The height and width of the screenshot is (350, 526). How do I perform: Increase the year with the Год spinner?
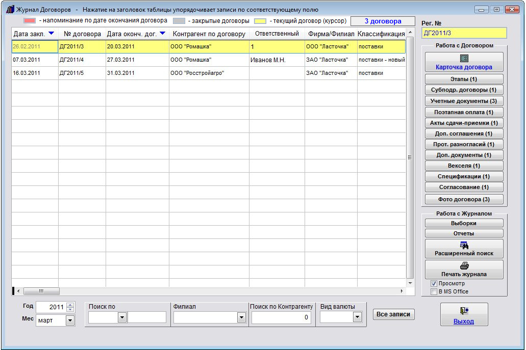pos(70,305)
